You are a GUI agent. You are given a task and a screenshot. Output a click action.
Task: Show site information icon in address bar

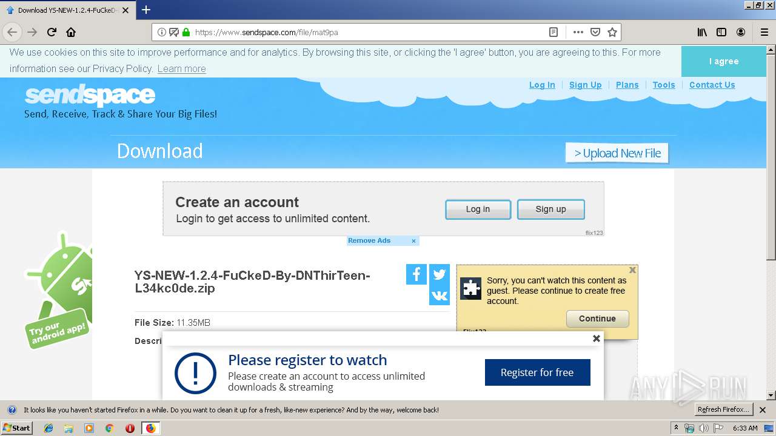coord(162,32)
